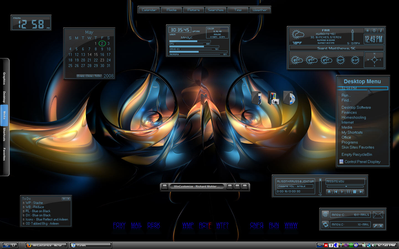Click the envelope icon in mail widget

click(x=378, y=214)
